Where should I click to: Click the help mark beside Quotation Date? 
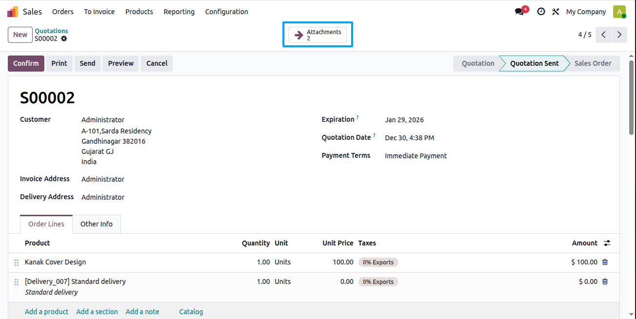click(x=374, y=135)
